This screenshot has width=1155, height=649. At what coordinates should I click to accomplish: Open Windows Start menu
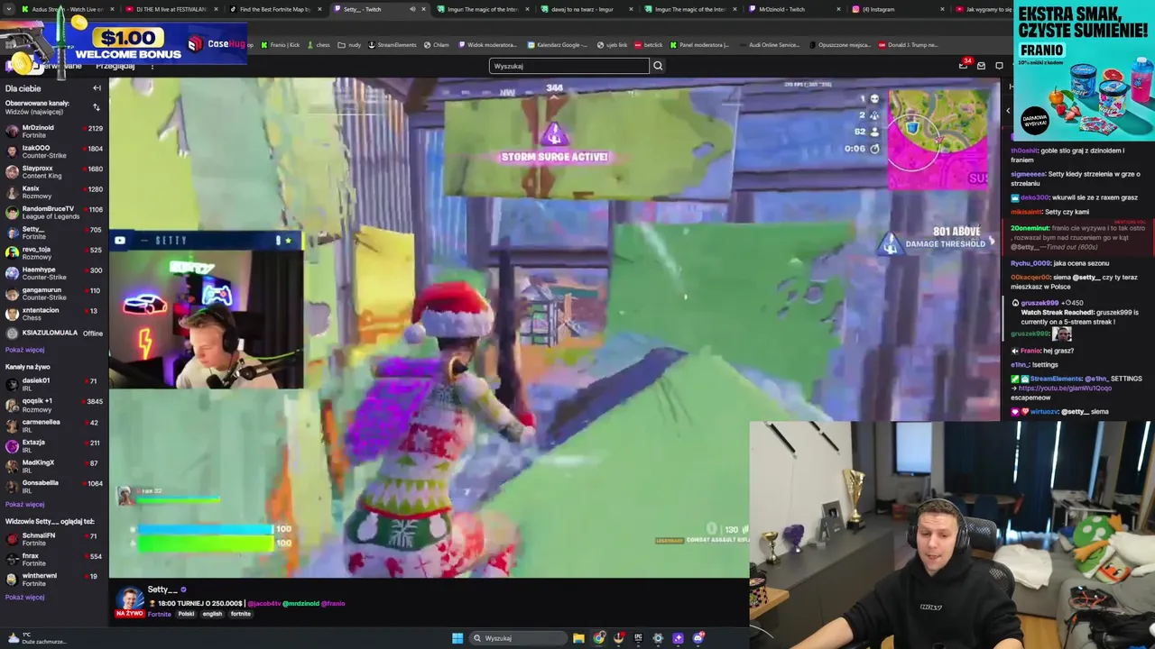point(457,638)
